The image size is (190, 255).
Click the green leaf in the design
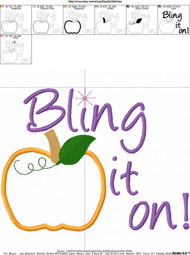pos(76,149)
